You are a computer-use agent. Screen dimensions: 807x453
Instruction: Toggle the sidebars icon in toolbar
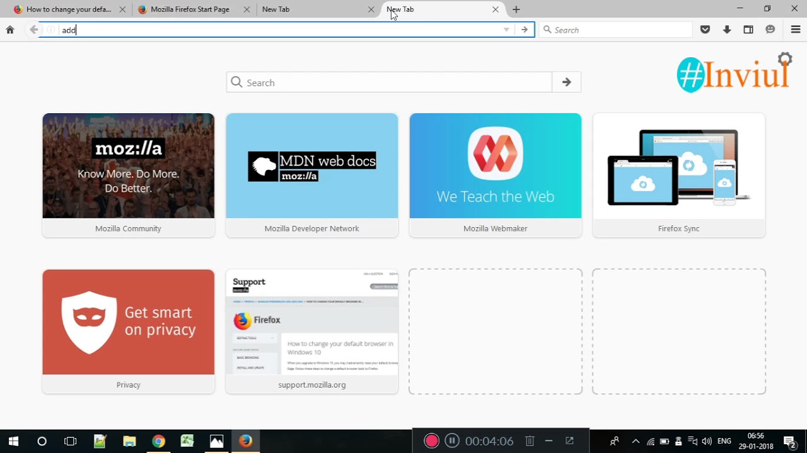point(748,30)
